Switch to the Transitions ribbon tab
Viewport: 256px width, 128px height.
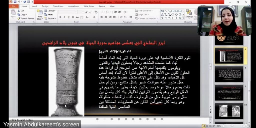[x=58, y=6]
